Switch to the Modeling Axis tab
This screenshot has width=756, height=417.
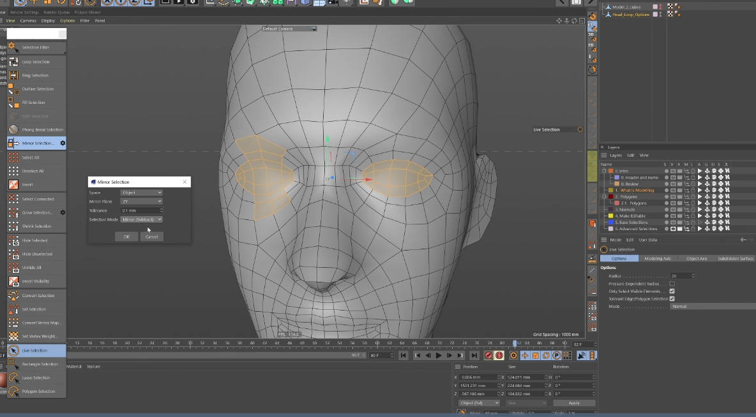[x=658, y=259]
